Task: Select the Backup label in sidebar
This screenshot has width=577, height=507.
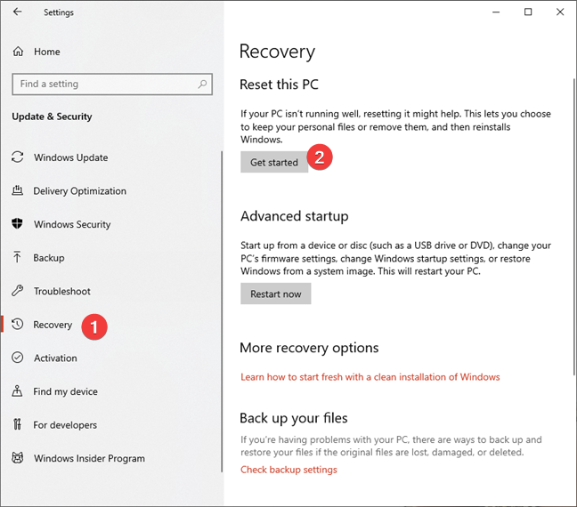Action: (x=49, y=258)
